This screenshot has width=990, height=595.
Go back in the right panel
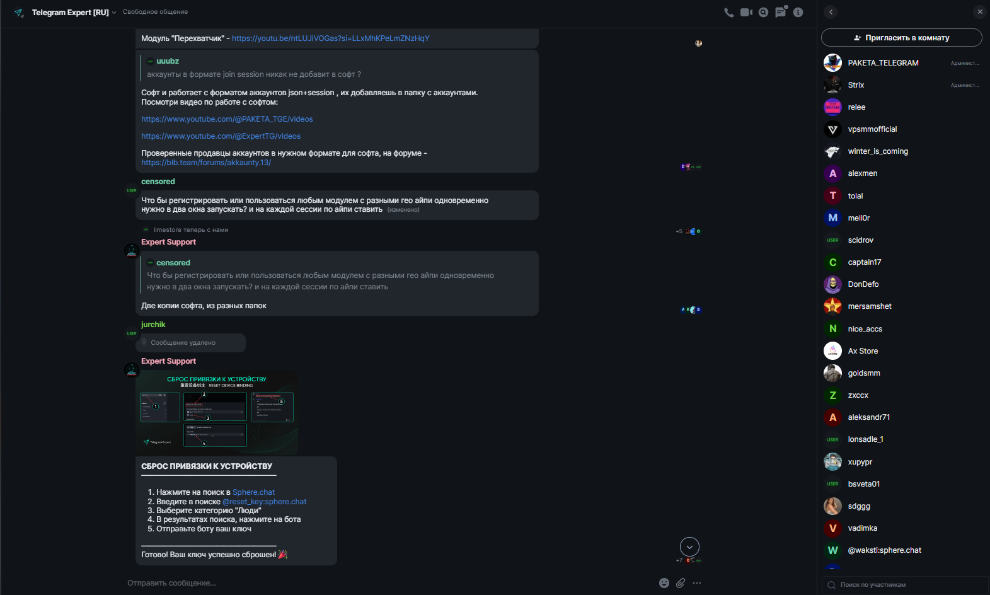831,12
